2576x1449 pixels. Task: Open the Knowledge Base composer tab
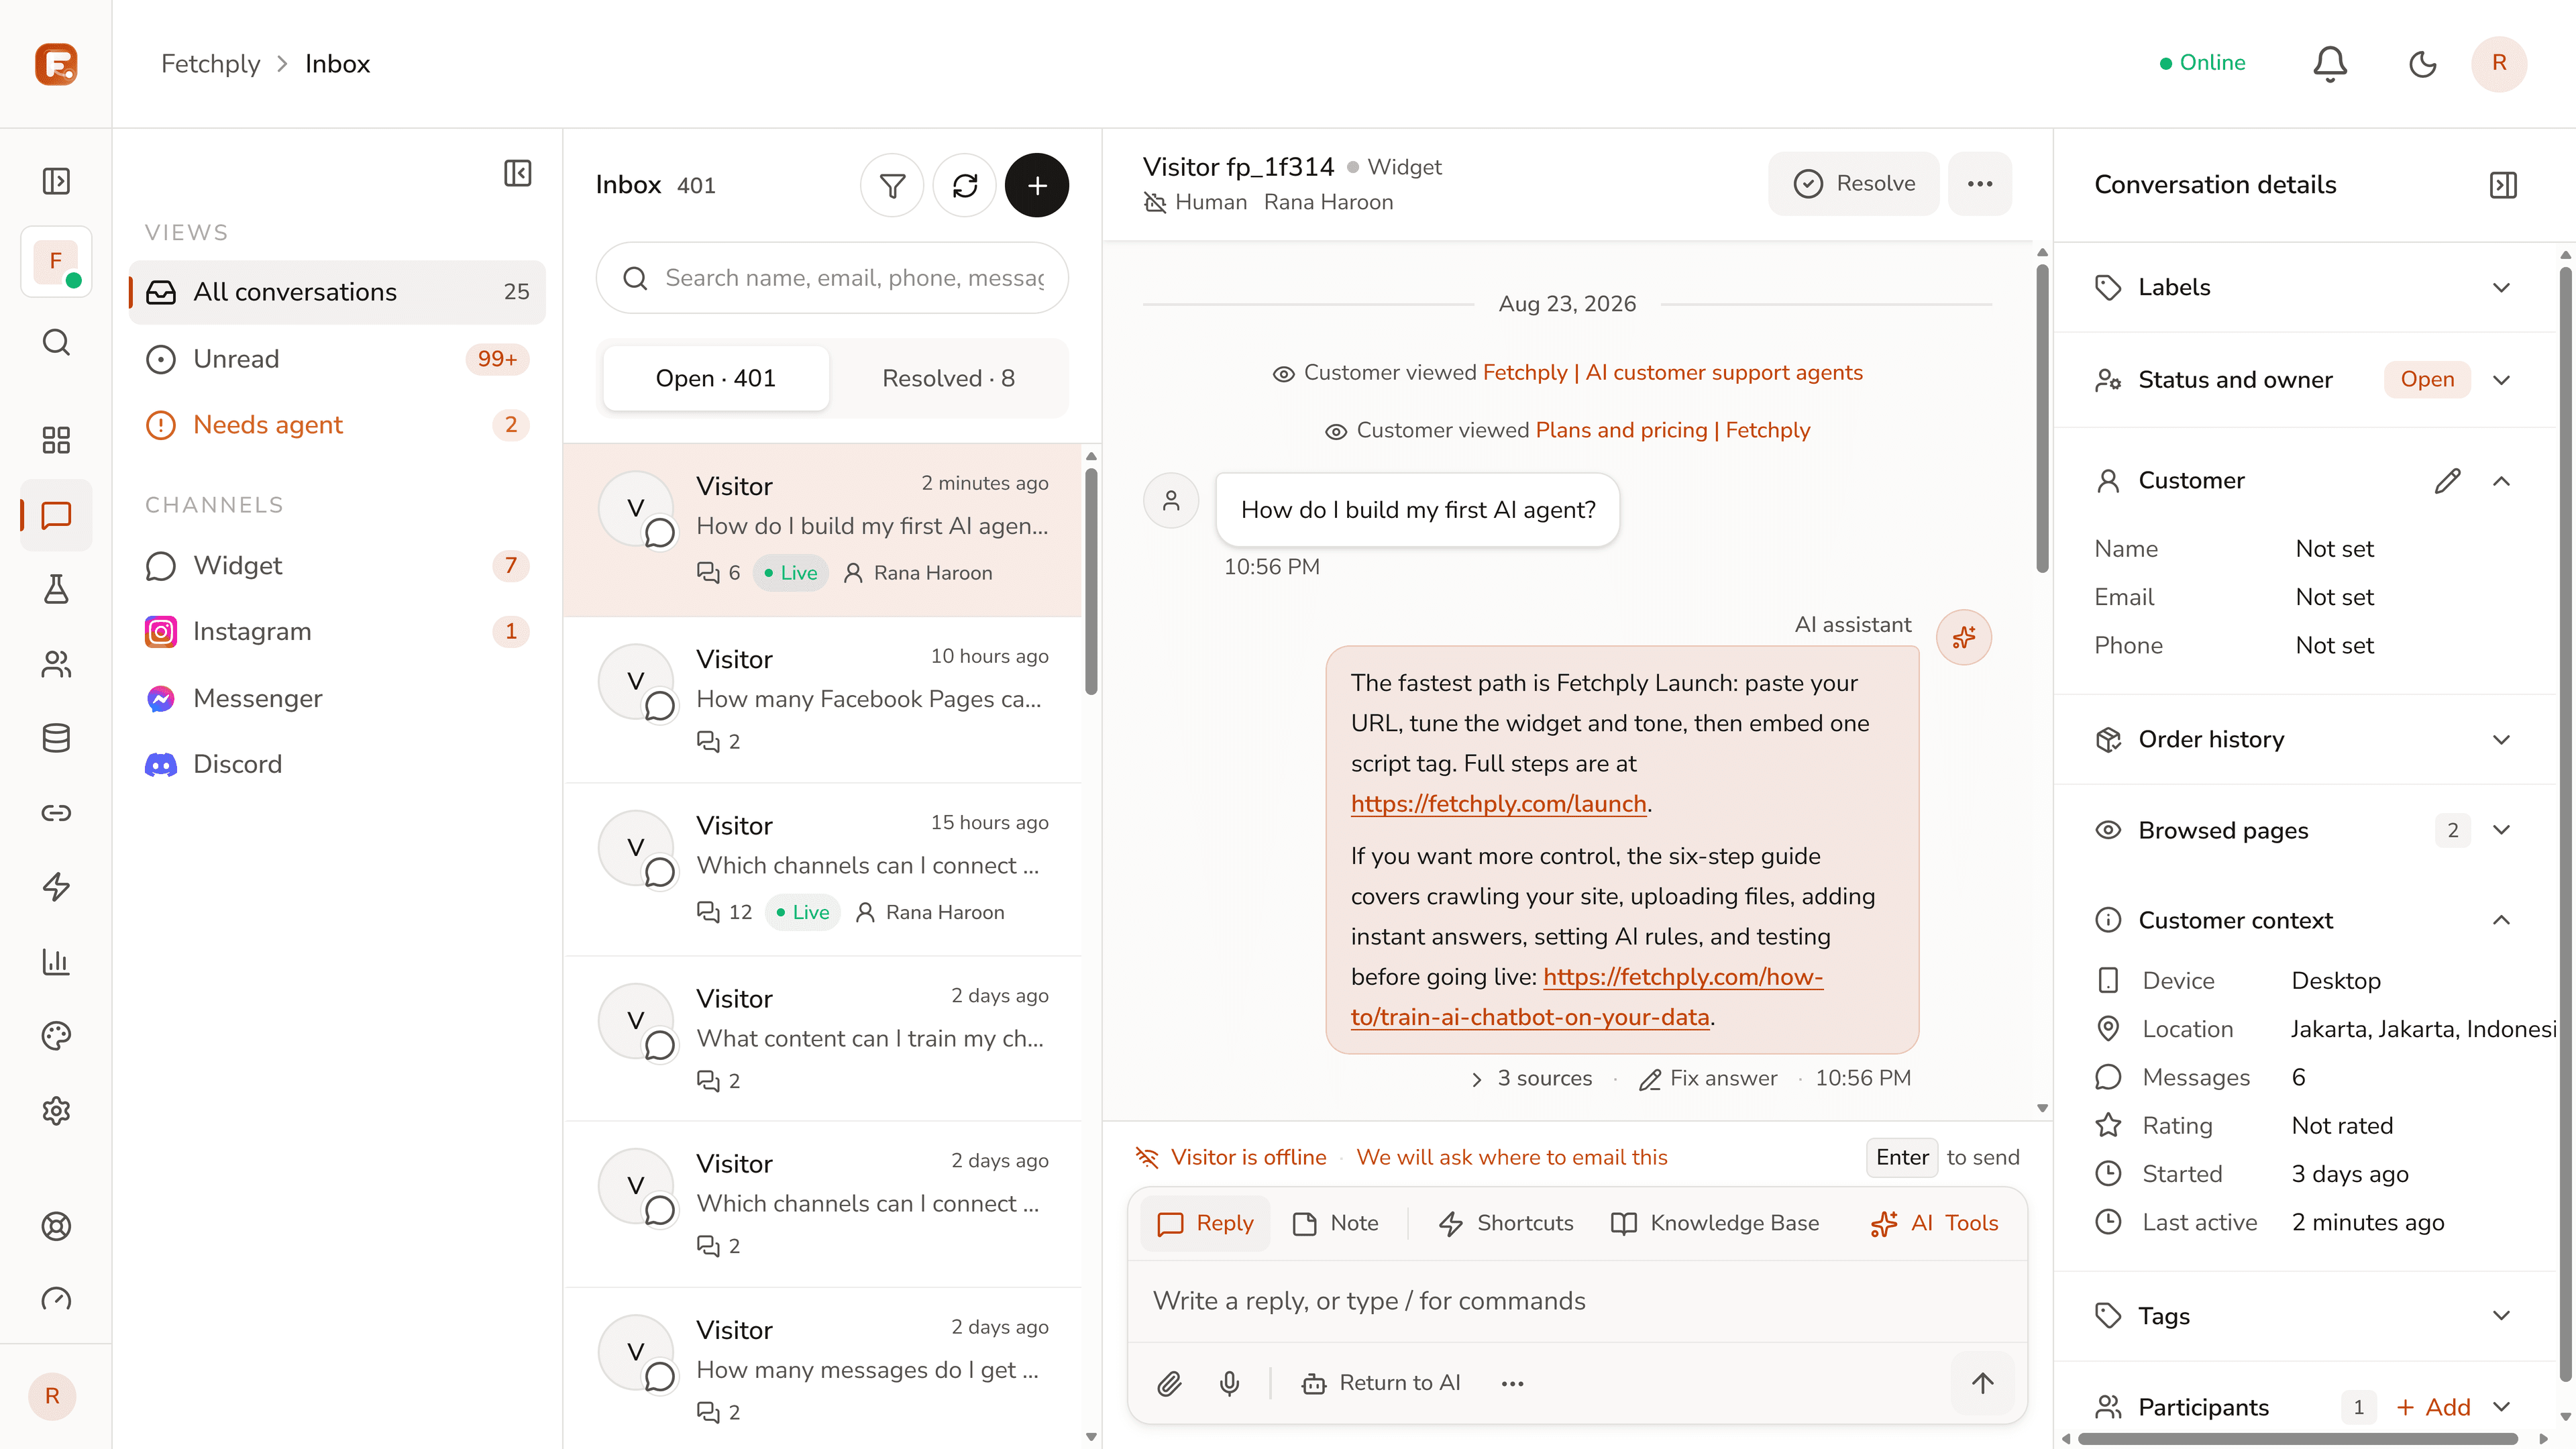pyautogui.click(x=1715, y=1223)
